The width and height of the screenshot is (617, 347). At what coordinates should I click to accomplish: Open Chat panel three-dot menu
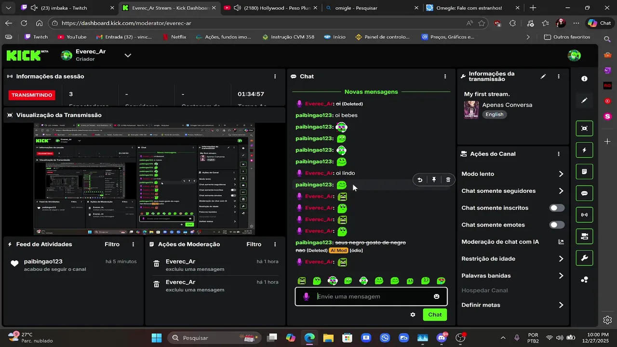(445, 76)
